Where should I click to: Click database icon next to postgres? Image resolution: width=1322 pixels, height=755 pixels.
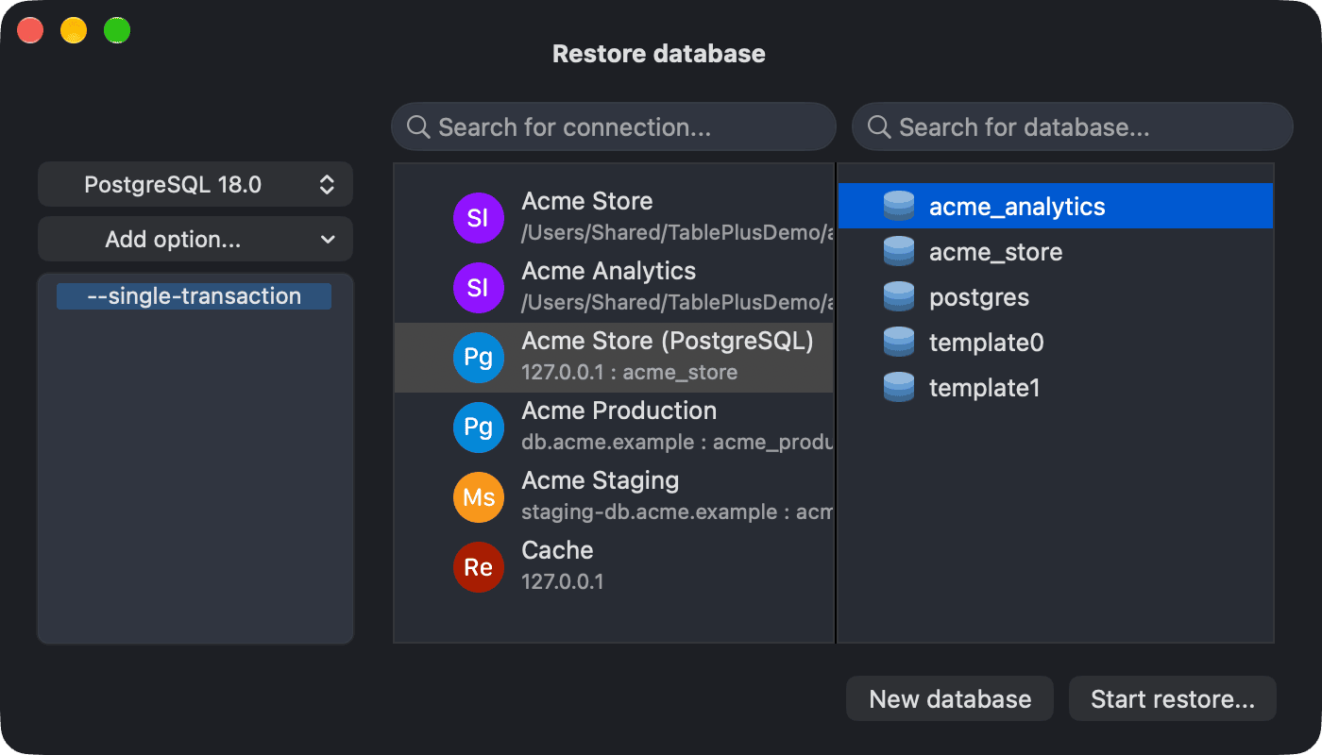(898, 297)
